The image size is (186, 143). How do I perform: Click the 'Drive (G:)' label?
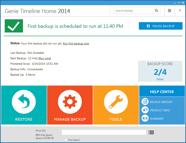(x=41, y=131)
